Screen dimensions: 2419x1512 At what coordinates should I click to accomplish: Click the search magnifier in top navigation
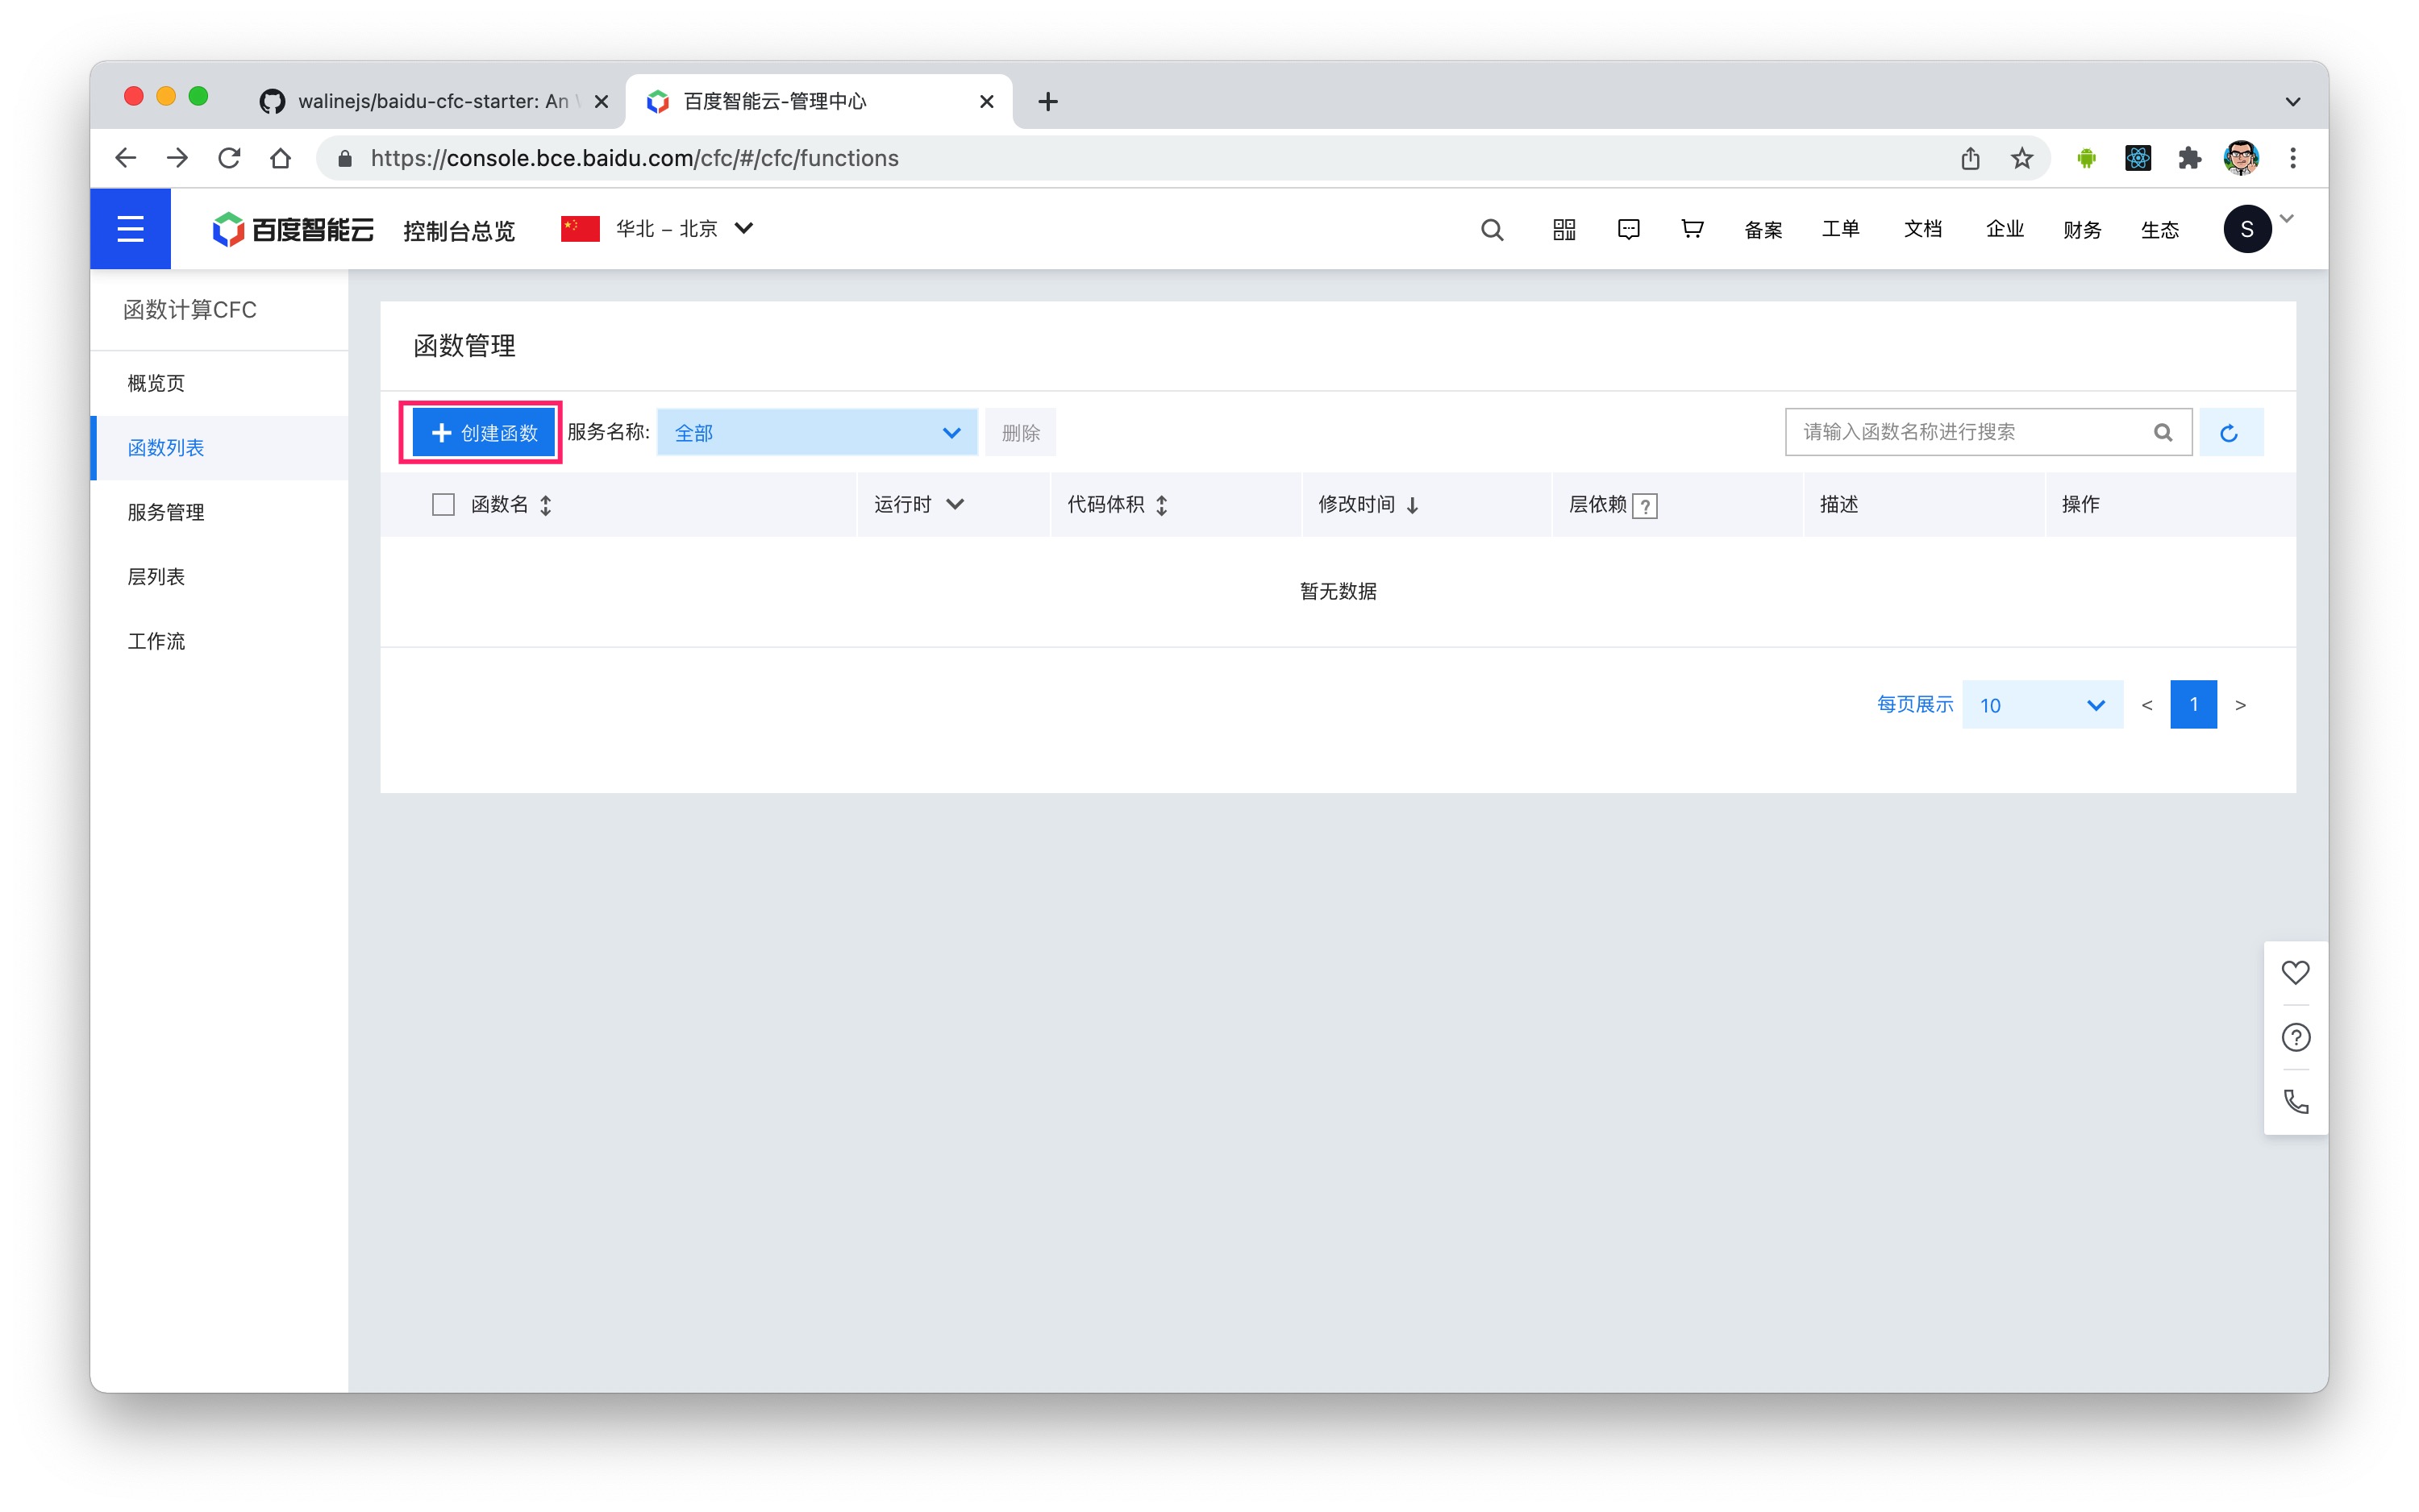click(x=1491, y=230)
